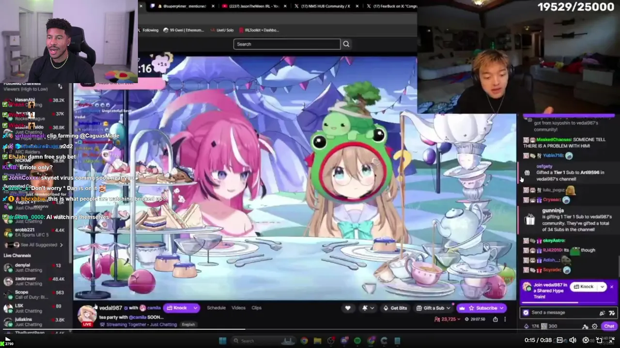Open Chrome from the taskbar
Screen dimensions: 620x348
pos(304,341)
